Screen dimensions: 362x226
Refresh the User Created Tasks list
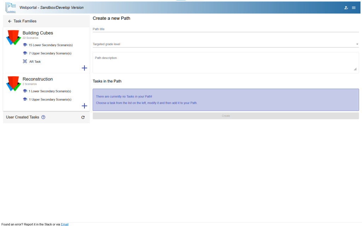tap(83, 117)
